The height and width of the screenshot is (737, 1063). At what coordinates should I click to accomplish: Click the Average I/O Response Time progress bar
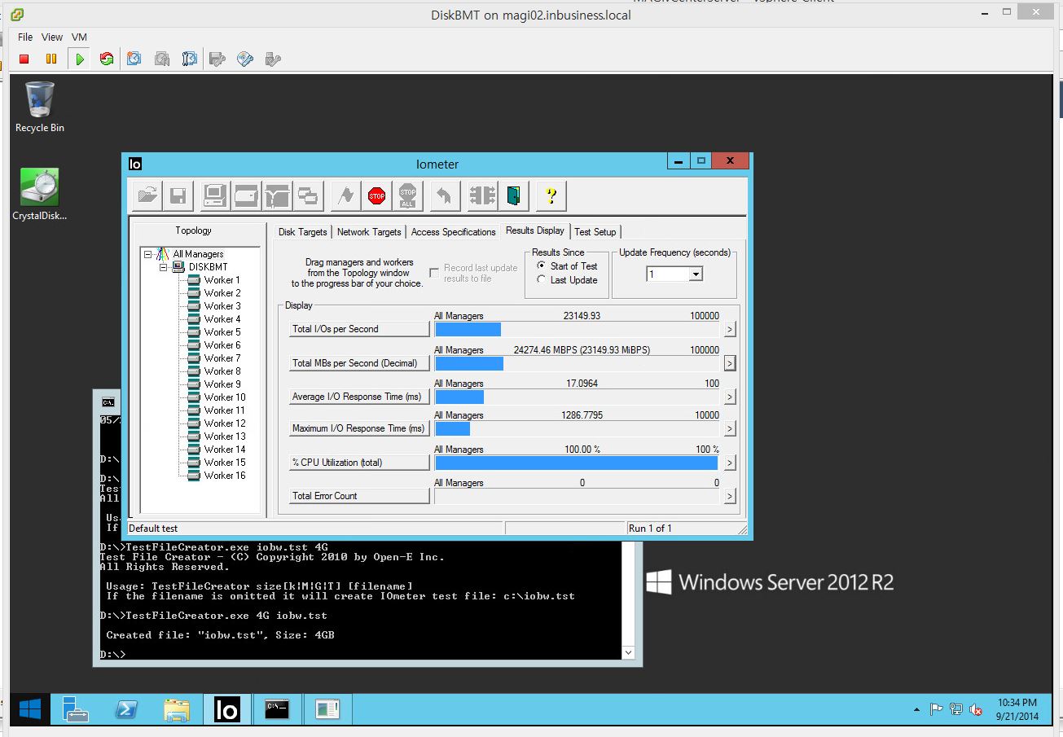pos(577,397)
